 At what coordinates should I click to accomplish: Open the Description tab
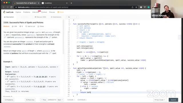click(9, 17)
